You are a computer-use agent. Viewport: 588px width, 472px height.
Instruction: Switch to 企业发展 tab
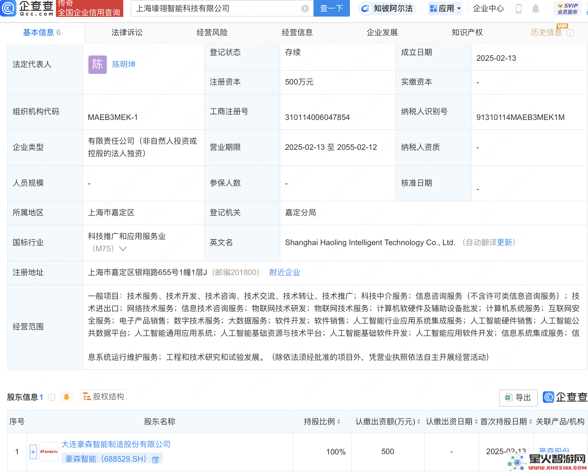click(382, 33)
